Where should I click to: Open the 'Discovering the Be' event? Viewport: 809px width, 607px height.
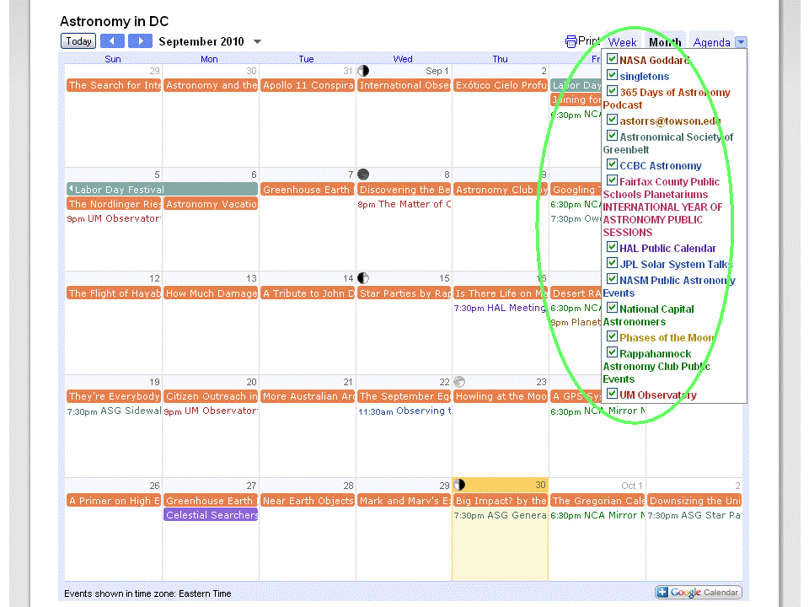(404, 190)
